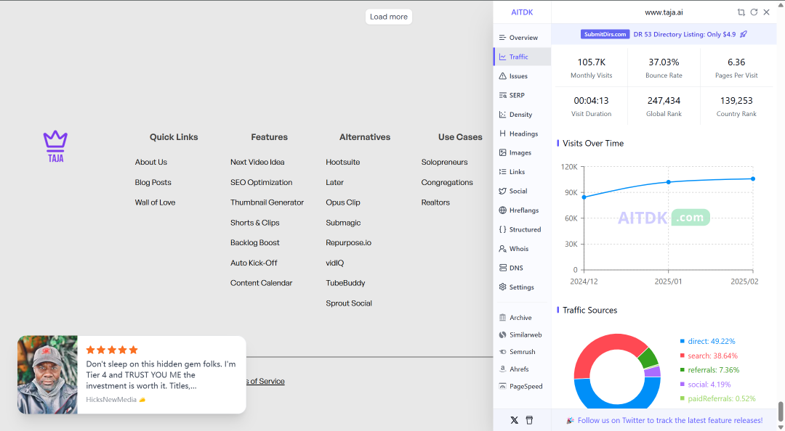Switch to the Hreflangs tab
This screenshot has height=431, width=785.
pyautogui.click(x=522, y=210)
